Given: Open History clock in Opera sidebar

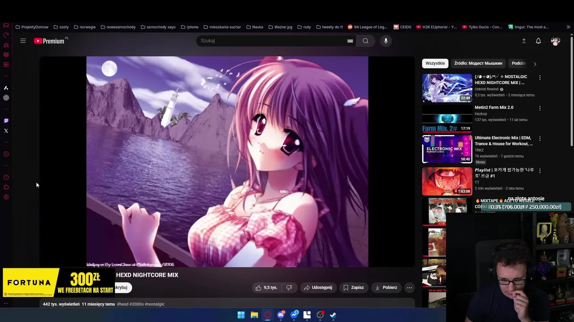Looking at the screenshot, I should click(6, 178).
